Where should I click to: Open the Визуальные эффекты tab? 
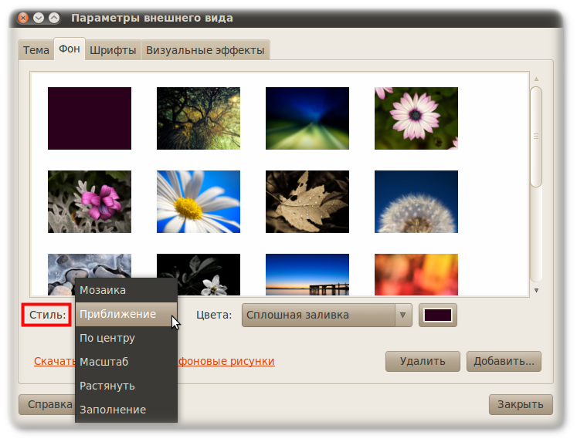[x=205, y=50]
